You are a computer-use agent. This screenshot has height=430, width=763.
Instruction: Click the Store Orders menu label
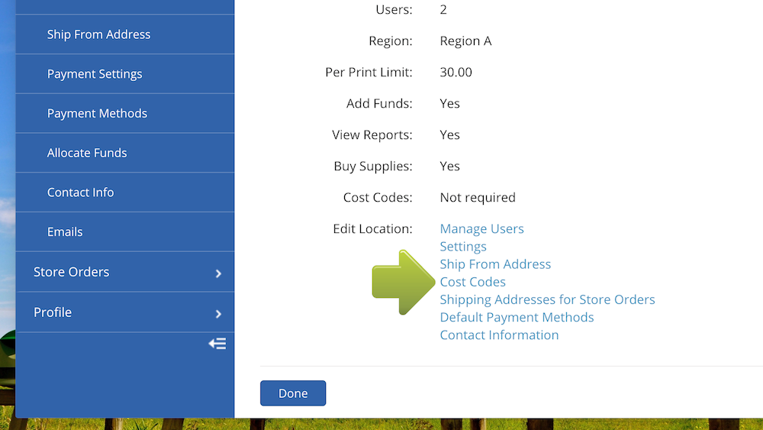coord(71,272)
